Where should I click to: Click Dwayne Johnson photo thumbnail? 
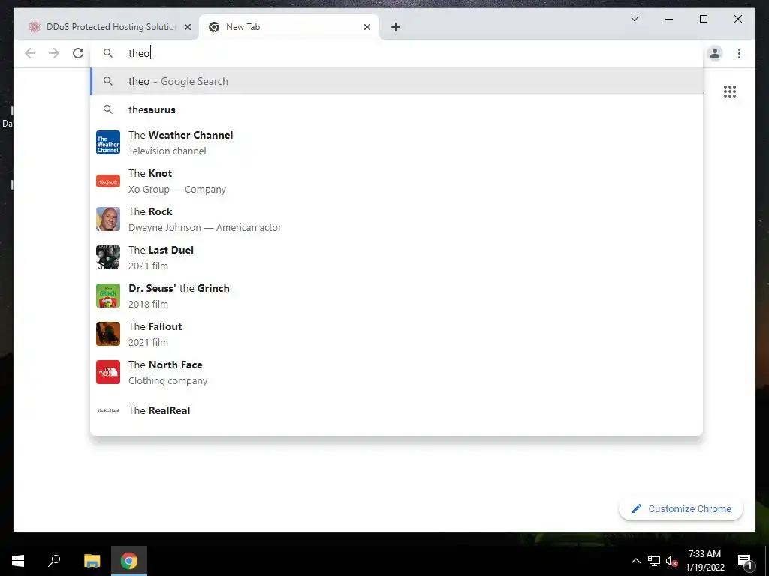pyautogui.click(x=108, y=219)
